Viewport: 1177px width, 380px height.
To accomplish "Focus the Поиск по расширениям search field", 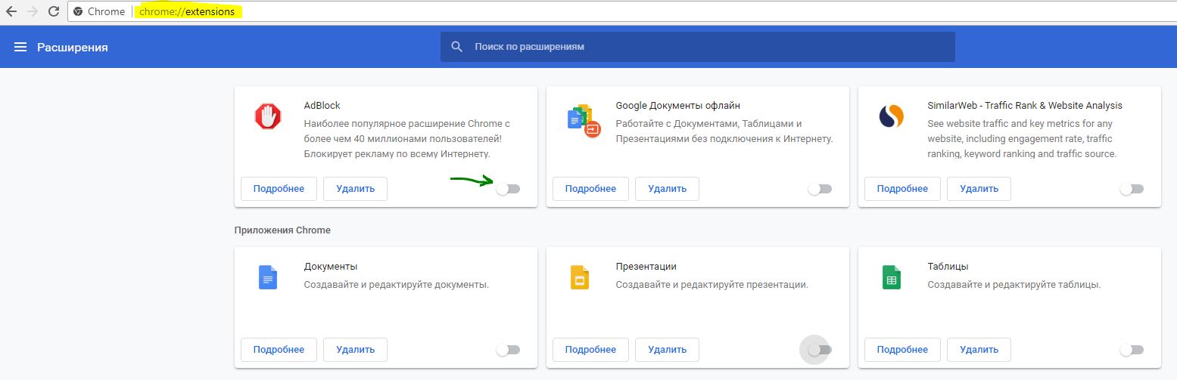I will 697,47.
